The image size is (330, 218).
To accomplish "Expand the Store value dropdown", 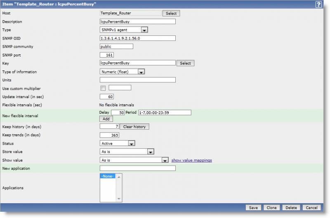I will point(127,152).
